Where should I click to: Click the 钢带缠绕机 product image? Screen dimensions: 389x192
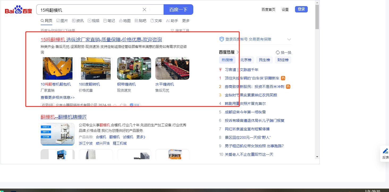tap(134, 68)
